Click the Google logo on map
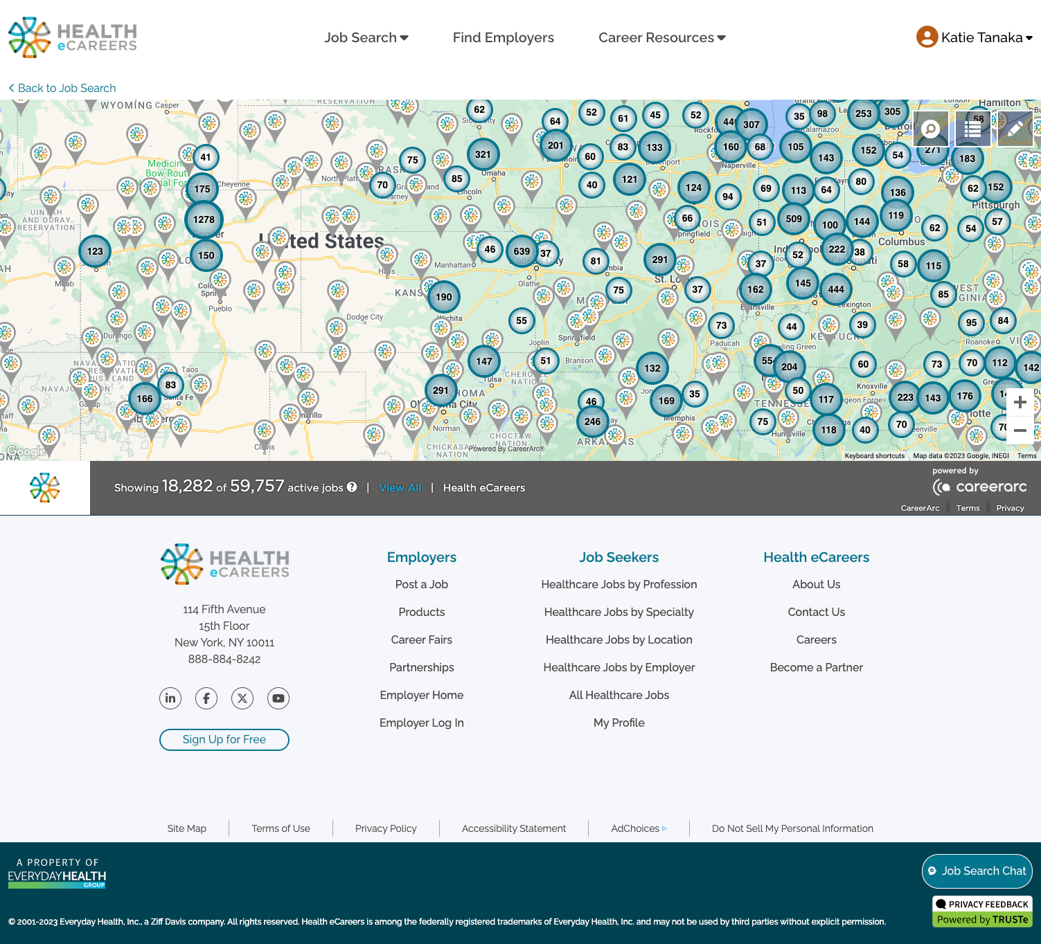 pyautogui.click(x=25, y=452)
